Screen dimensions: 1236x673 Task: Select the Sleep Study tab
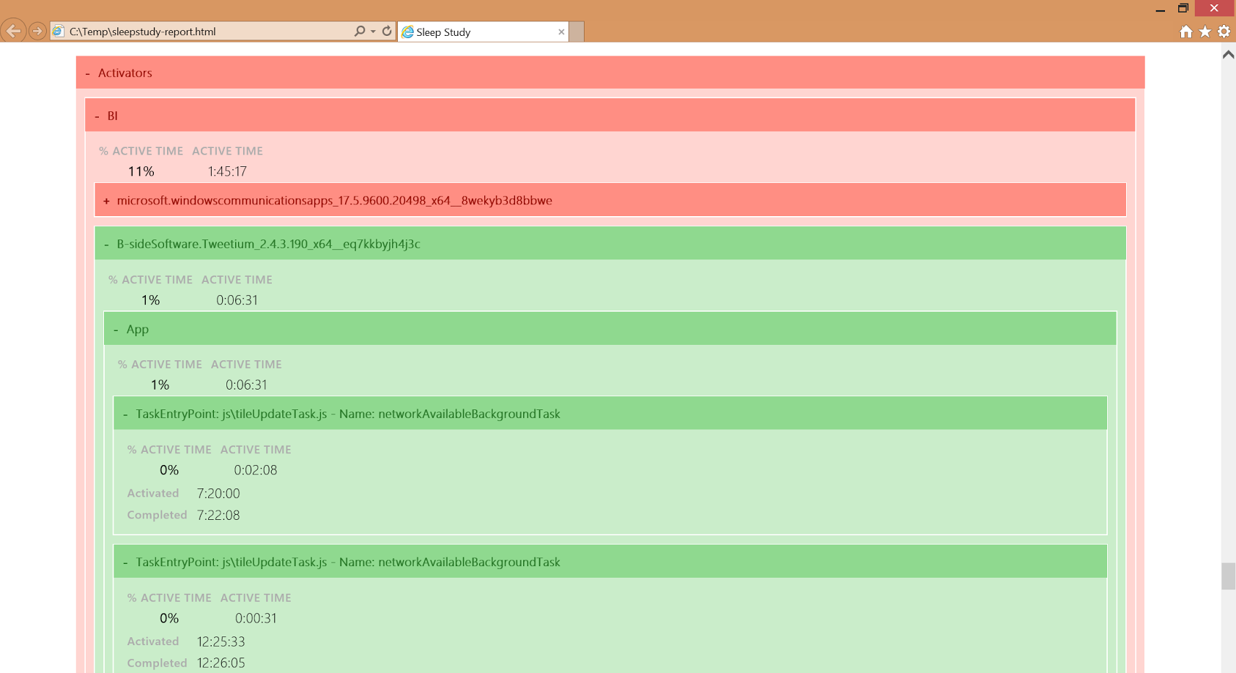[x=483, y=32]
